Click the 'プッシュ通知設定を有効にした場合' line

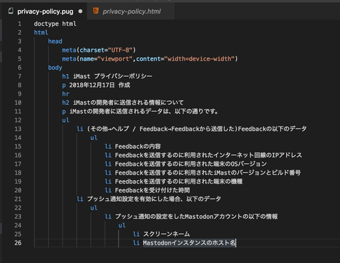click(x=149, y=199)
